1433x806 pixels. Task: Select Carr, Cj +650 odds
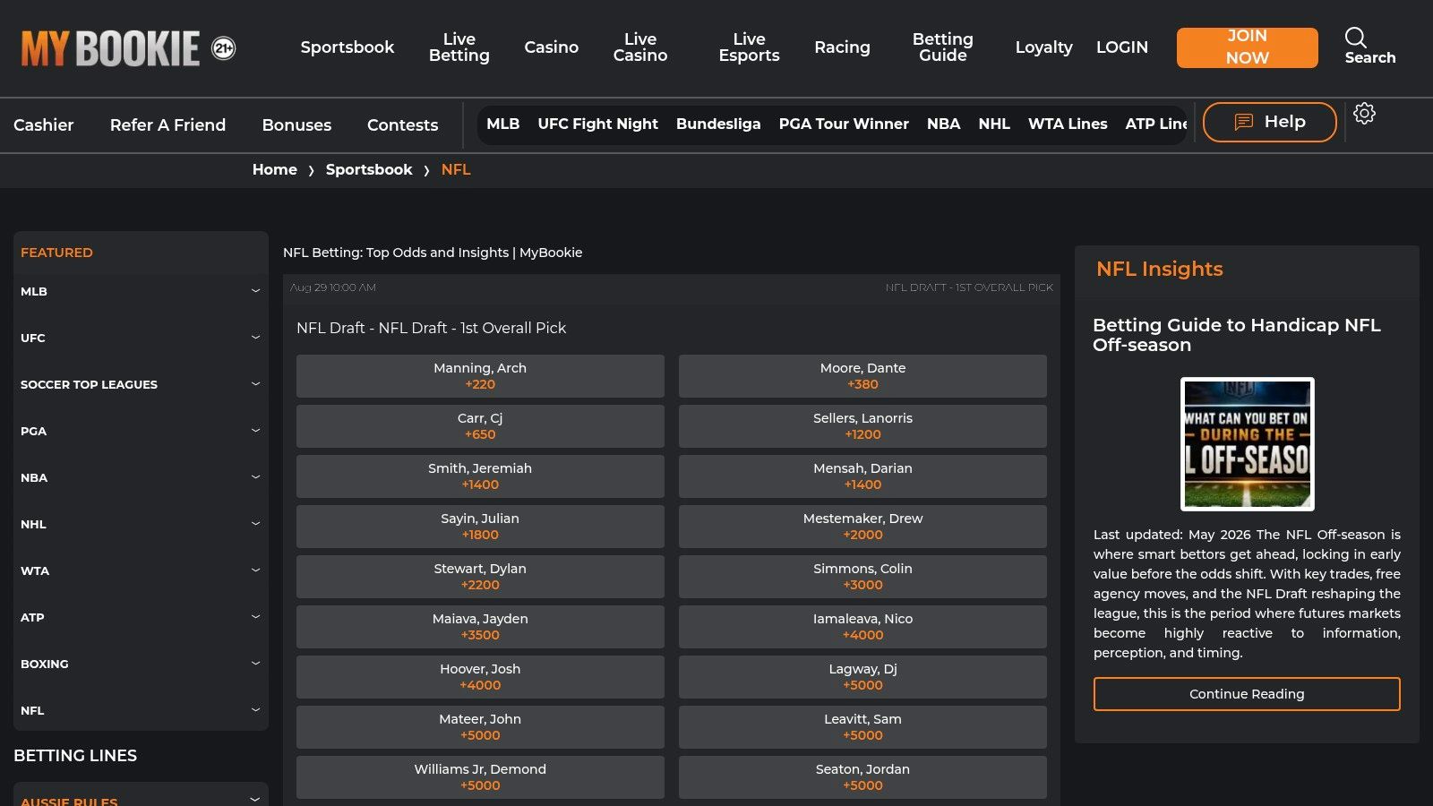480,426
